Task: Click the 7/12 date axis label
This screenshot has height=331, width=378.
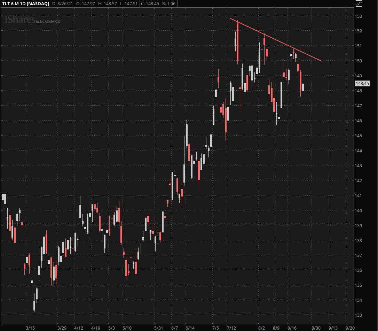Action: pyautogui.click(x=231, y=328)
